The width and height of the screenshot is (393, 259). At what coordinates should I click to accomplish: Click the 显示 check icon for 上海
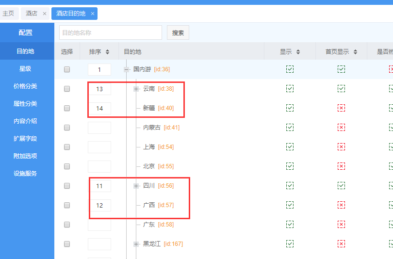(290, 147)
